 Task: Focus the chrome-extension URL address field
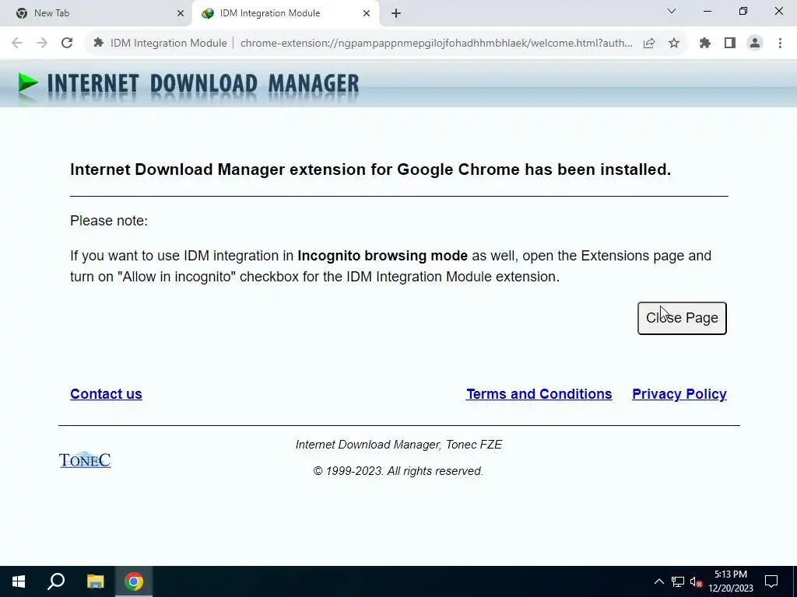pos(436,44)
